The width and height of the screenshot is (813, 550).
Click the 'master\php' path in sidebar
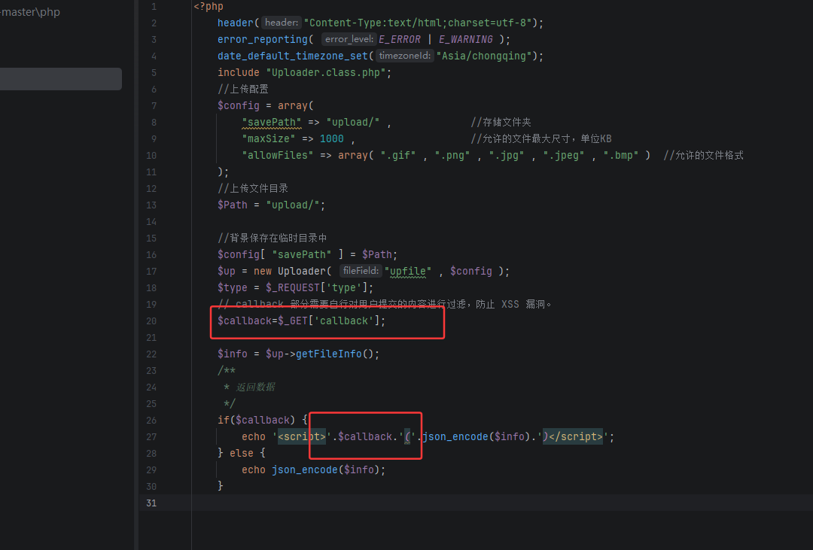point(31,12)
